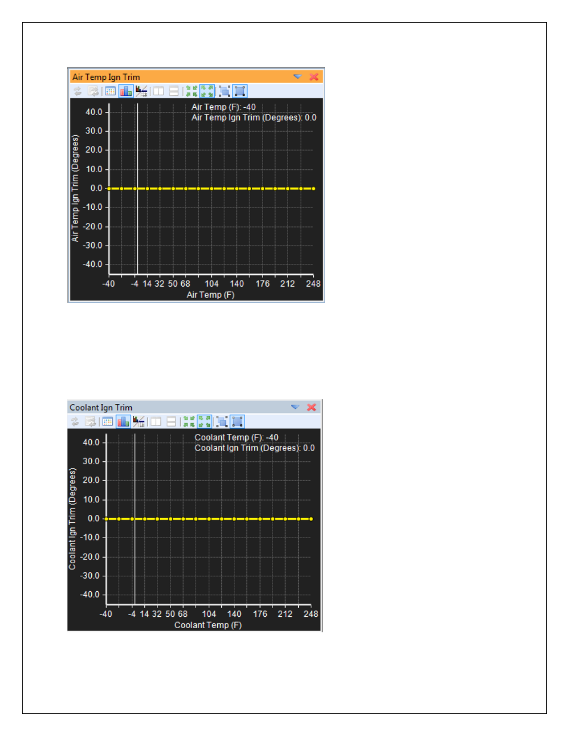
Task: Toggle bar chart view in Air Temp Ign Trim
Action: pyautogui.click(x=126, y=91)
